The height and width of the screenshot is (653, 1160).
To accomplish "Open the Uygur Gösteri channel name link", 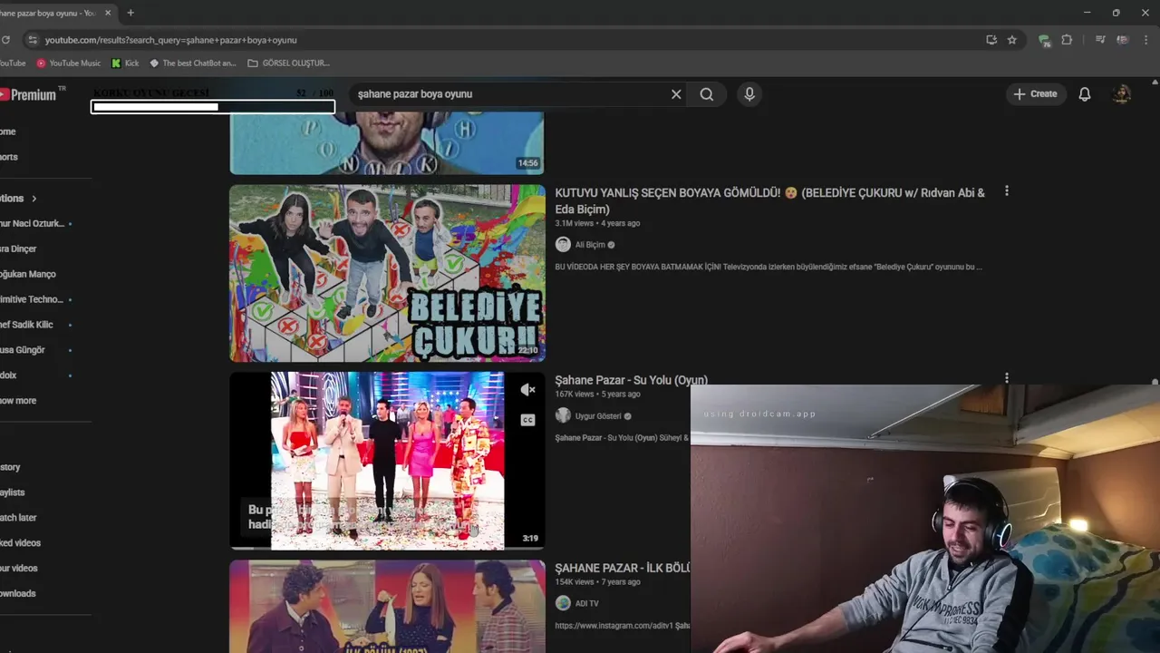I will 598,416.
